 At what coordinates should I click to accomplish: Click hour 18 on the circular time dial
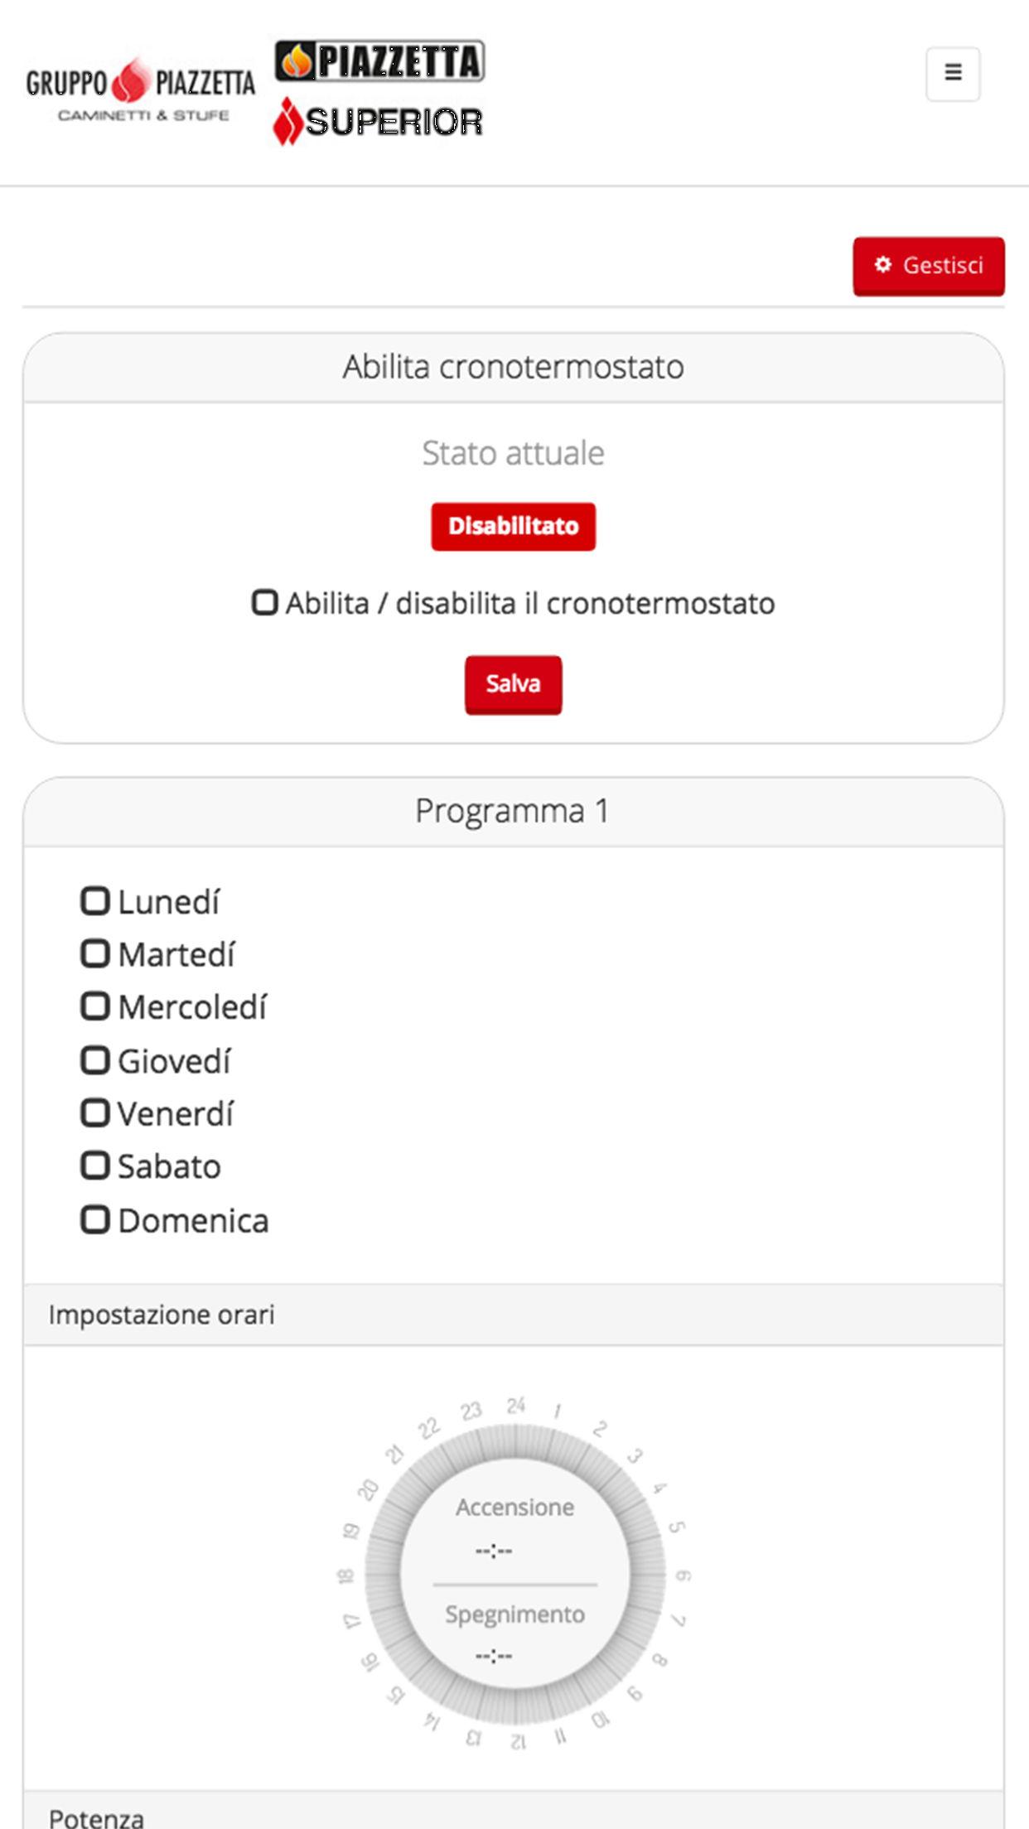tap(347, 1575)
